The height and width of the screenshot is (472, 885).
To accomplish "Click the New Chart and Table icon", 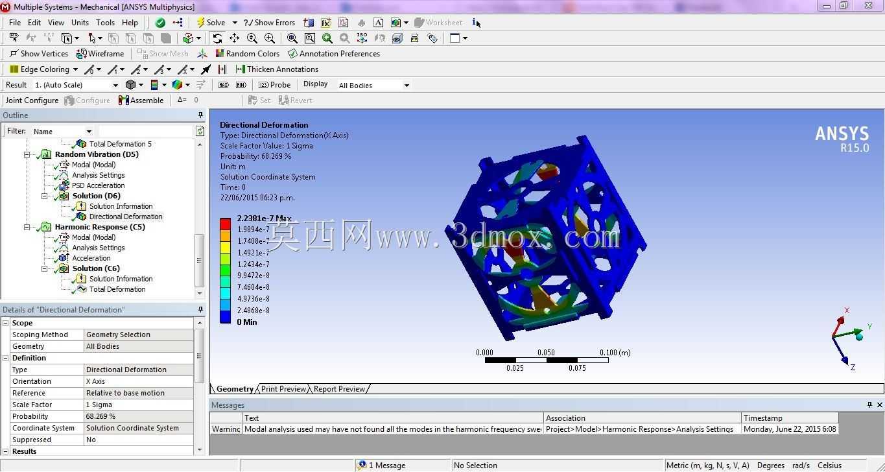I will [343, 22].
